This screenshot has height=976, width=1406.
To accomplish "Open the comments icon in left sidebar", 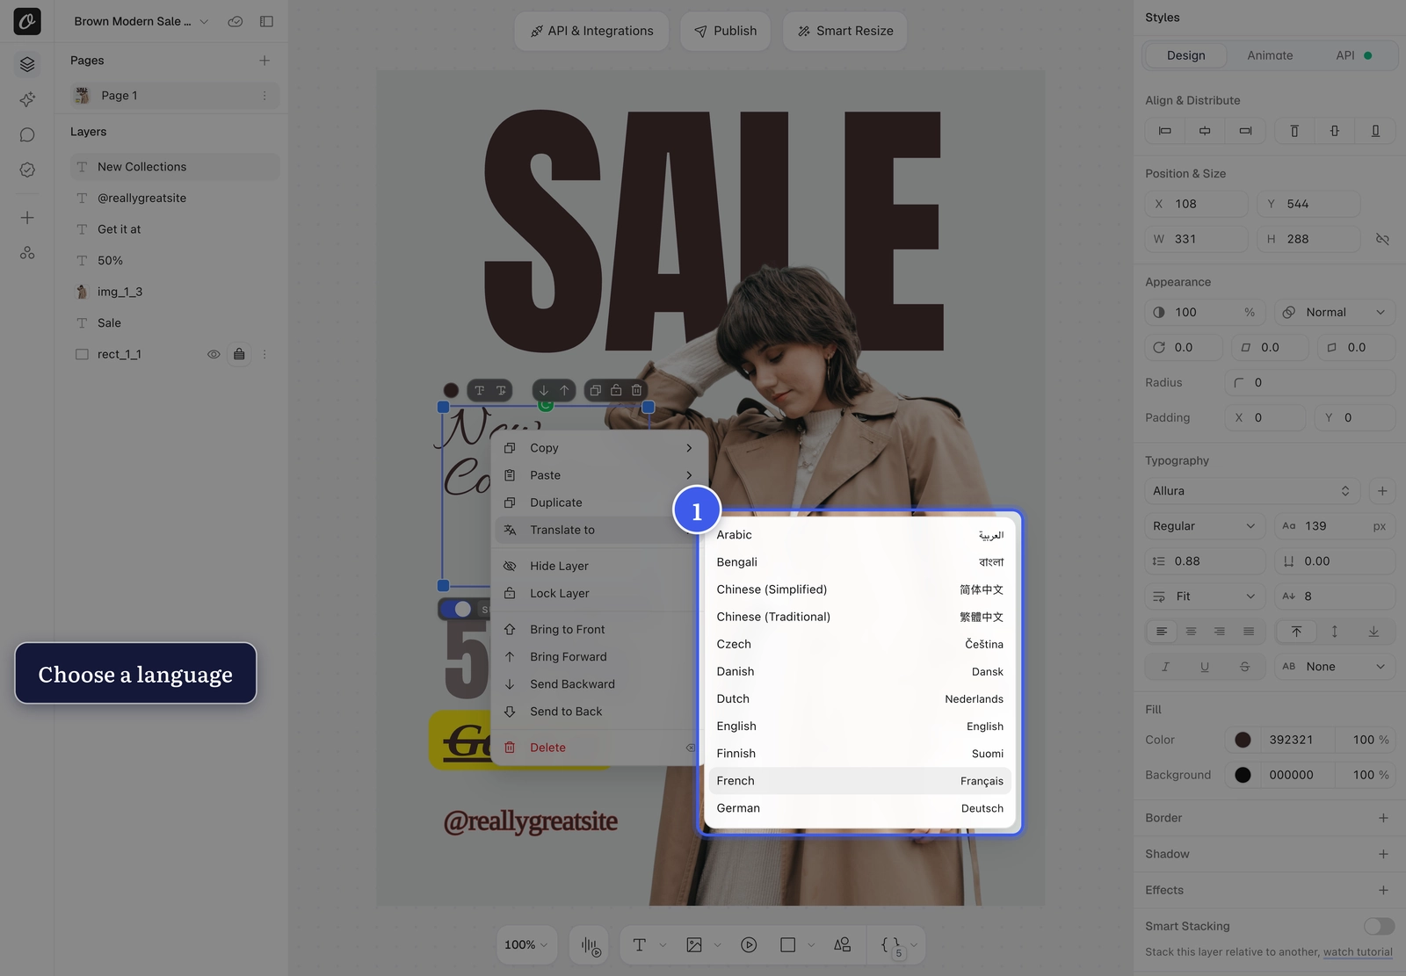I will click(27, 134).
